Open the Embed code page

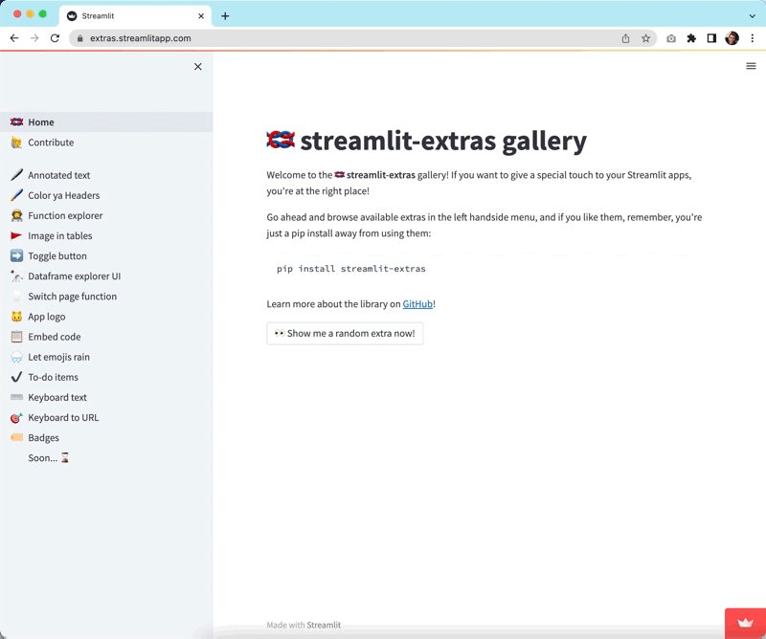[x=54, y=337]
